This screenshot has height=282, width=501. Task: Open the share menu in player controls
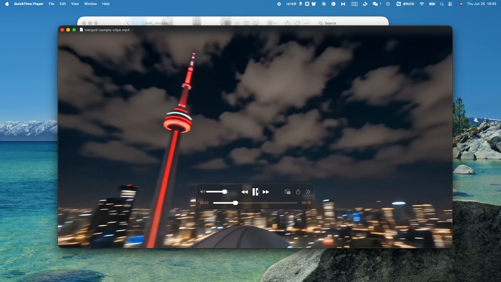click(298, 192)
